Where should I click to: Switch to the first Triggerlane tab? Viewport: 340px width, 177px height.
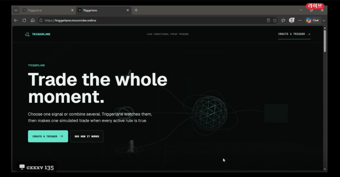tap(48, 10)
